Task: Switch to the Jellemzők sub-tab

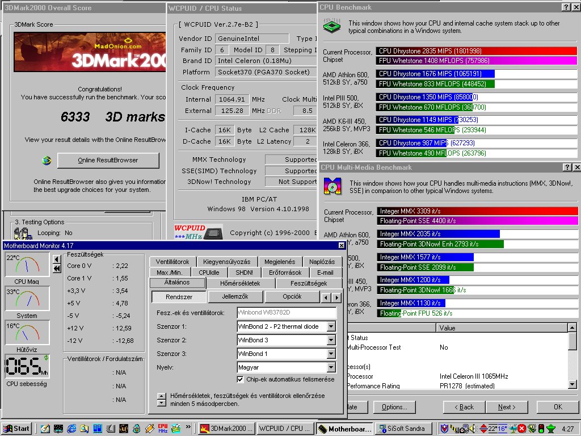Action: tap(235, 296)
